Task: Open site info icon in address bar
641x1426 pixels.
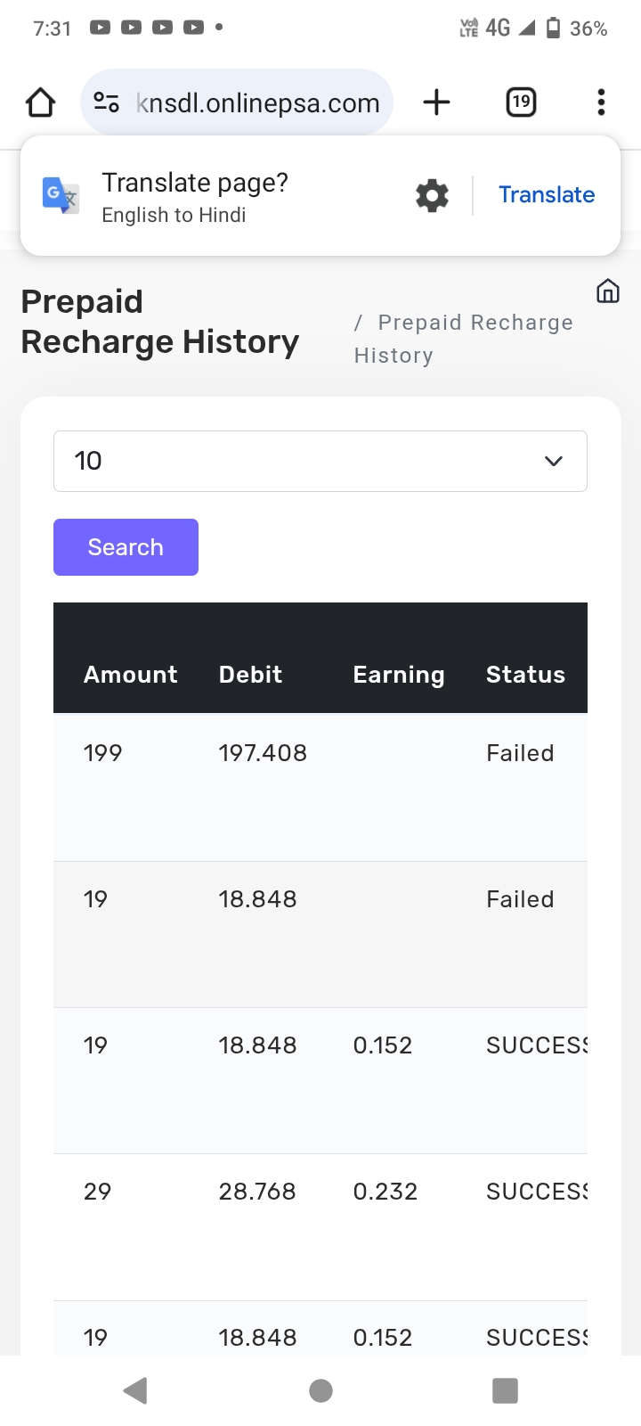Action: (107, 102)
